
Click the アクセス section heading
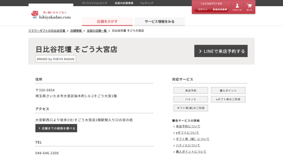click(42, 109)
